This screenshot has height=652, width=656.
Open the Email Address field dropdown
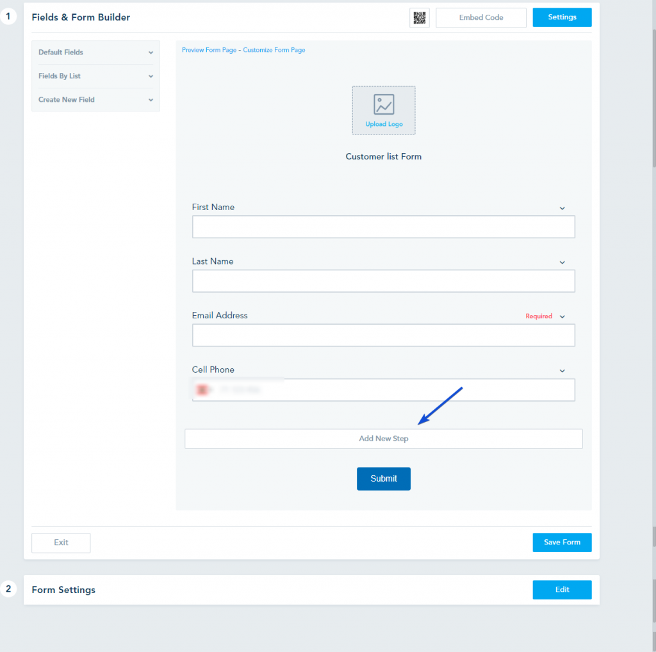562,316
